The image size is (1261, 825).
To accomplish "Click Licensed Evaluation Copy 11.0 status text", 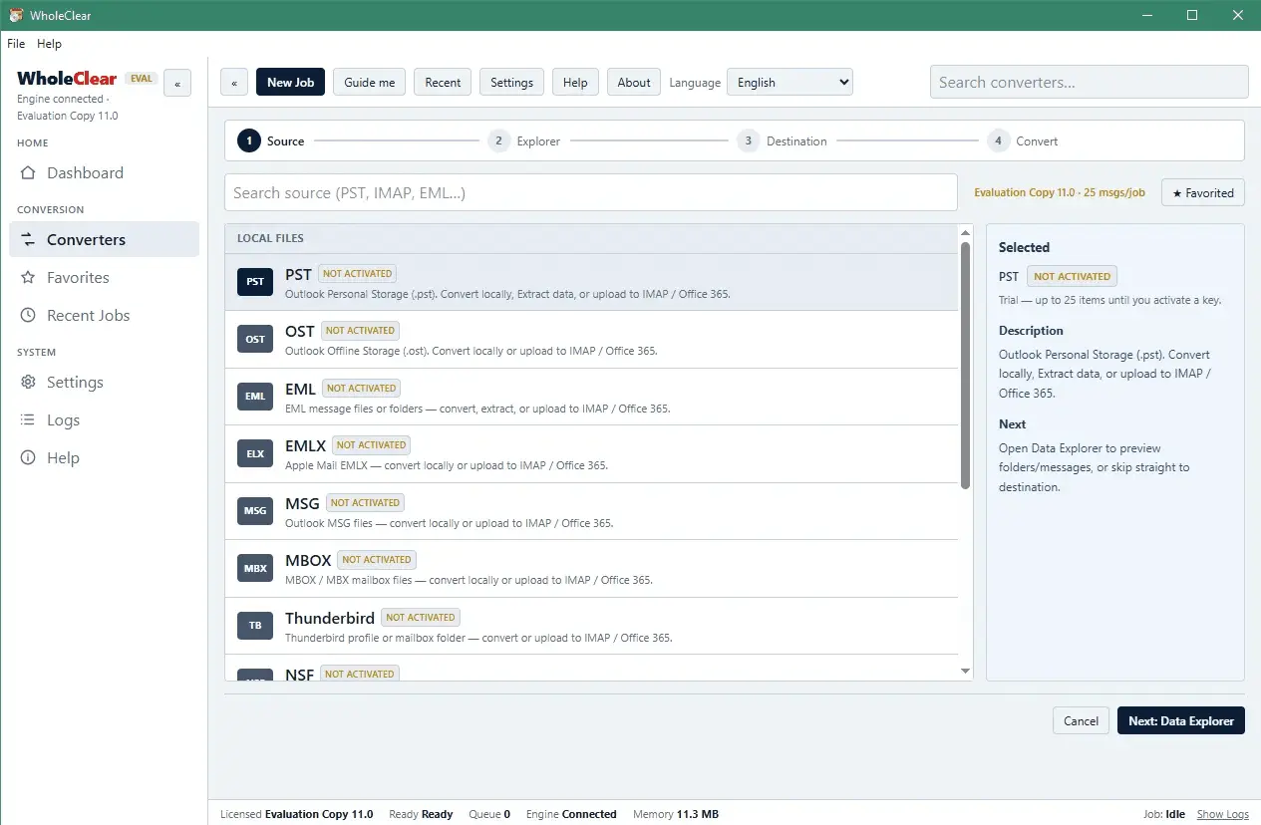I will (296, 814).
